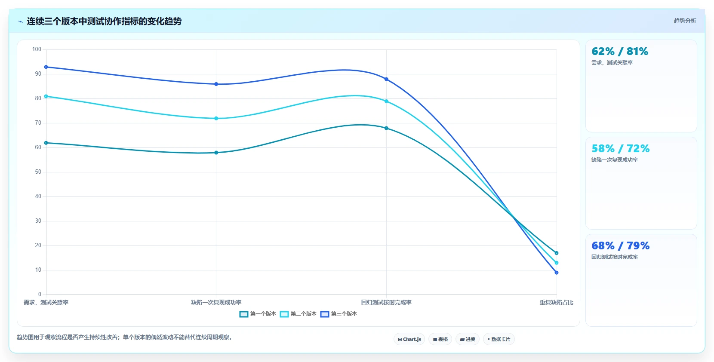Click the chart title 连续三个版本中测试协作指标的变化趋势

click(x=104, y=21)
